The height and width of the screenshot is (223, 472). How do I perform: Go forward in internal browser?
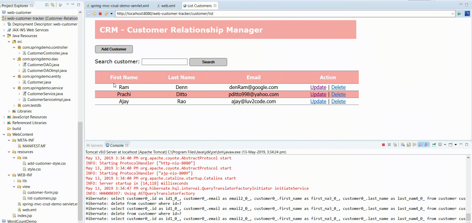pyautogui.click(x=95, y=14)
